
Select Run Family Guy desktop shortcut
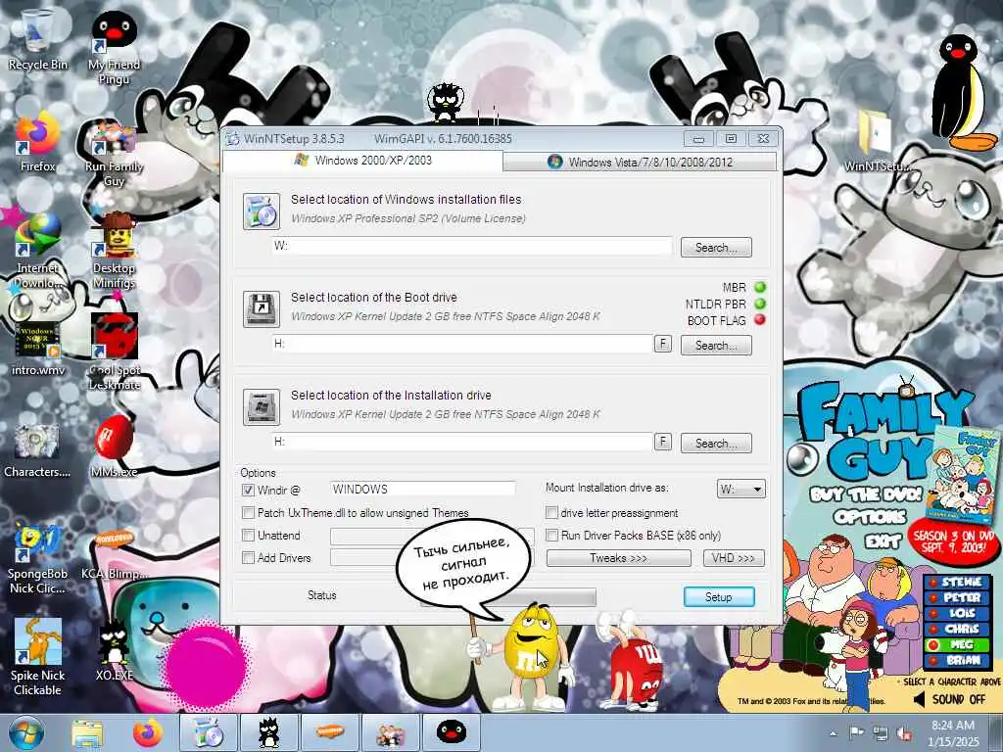tap(114, 152)
